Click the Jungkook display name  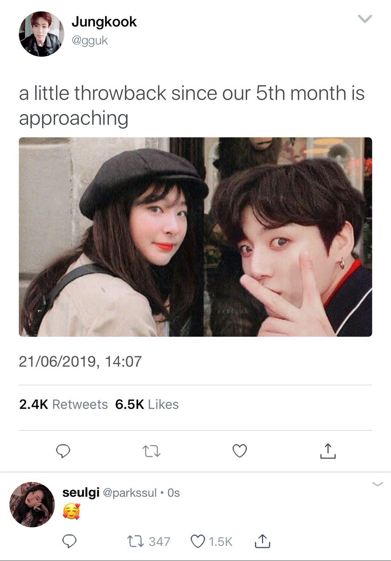tap(104, 22)
